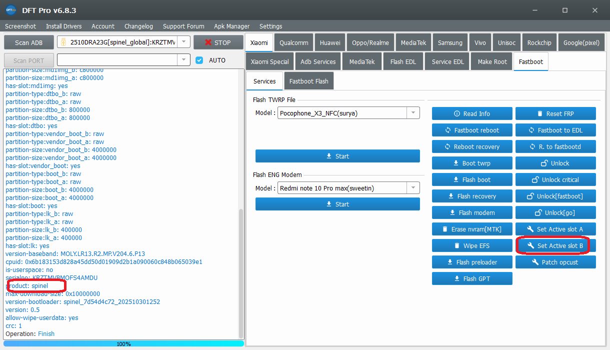
Task: Click Reboot recovery button
Action: click(x=472, y=146)
